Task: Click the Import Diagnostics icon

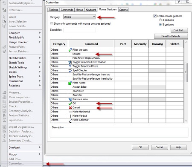Action: coord(4,127)
